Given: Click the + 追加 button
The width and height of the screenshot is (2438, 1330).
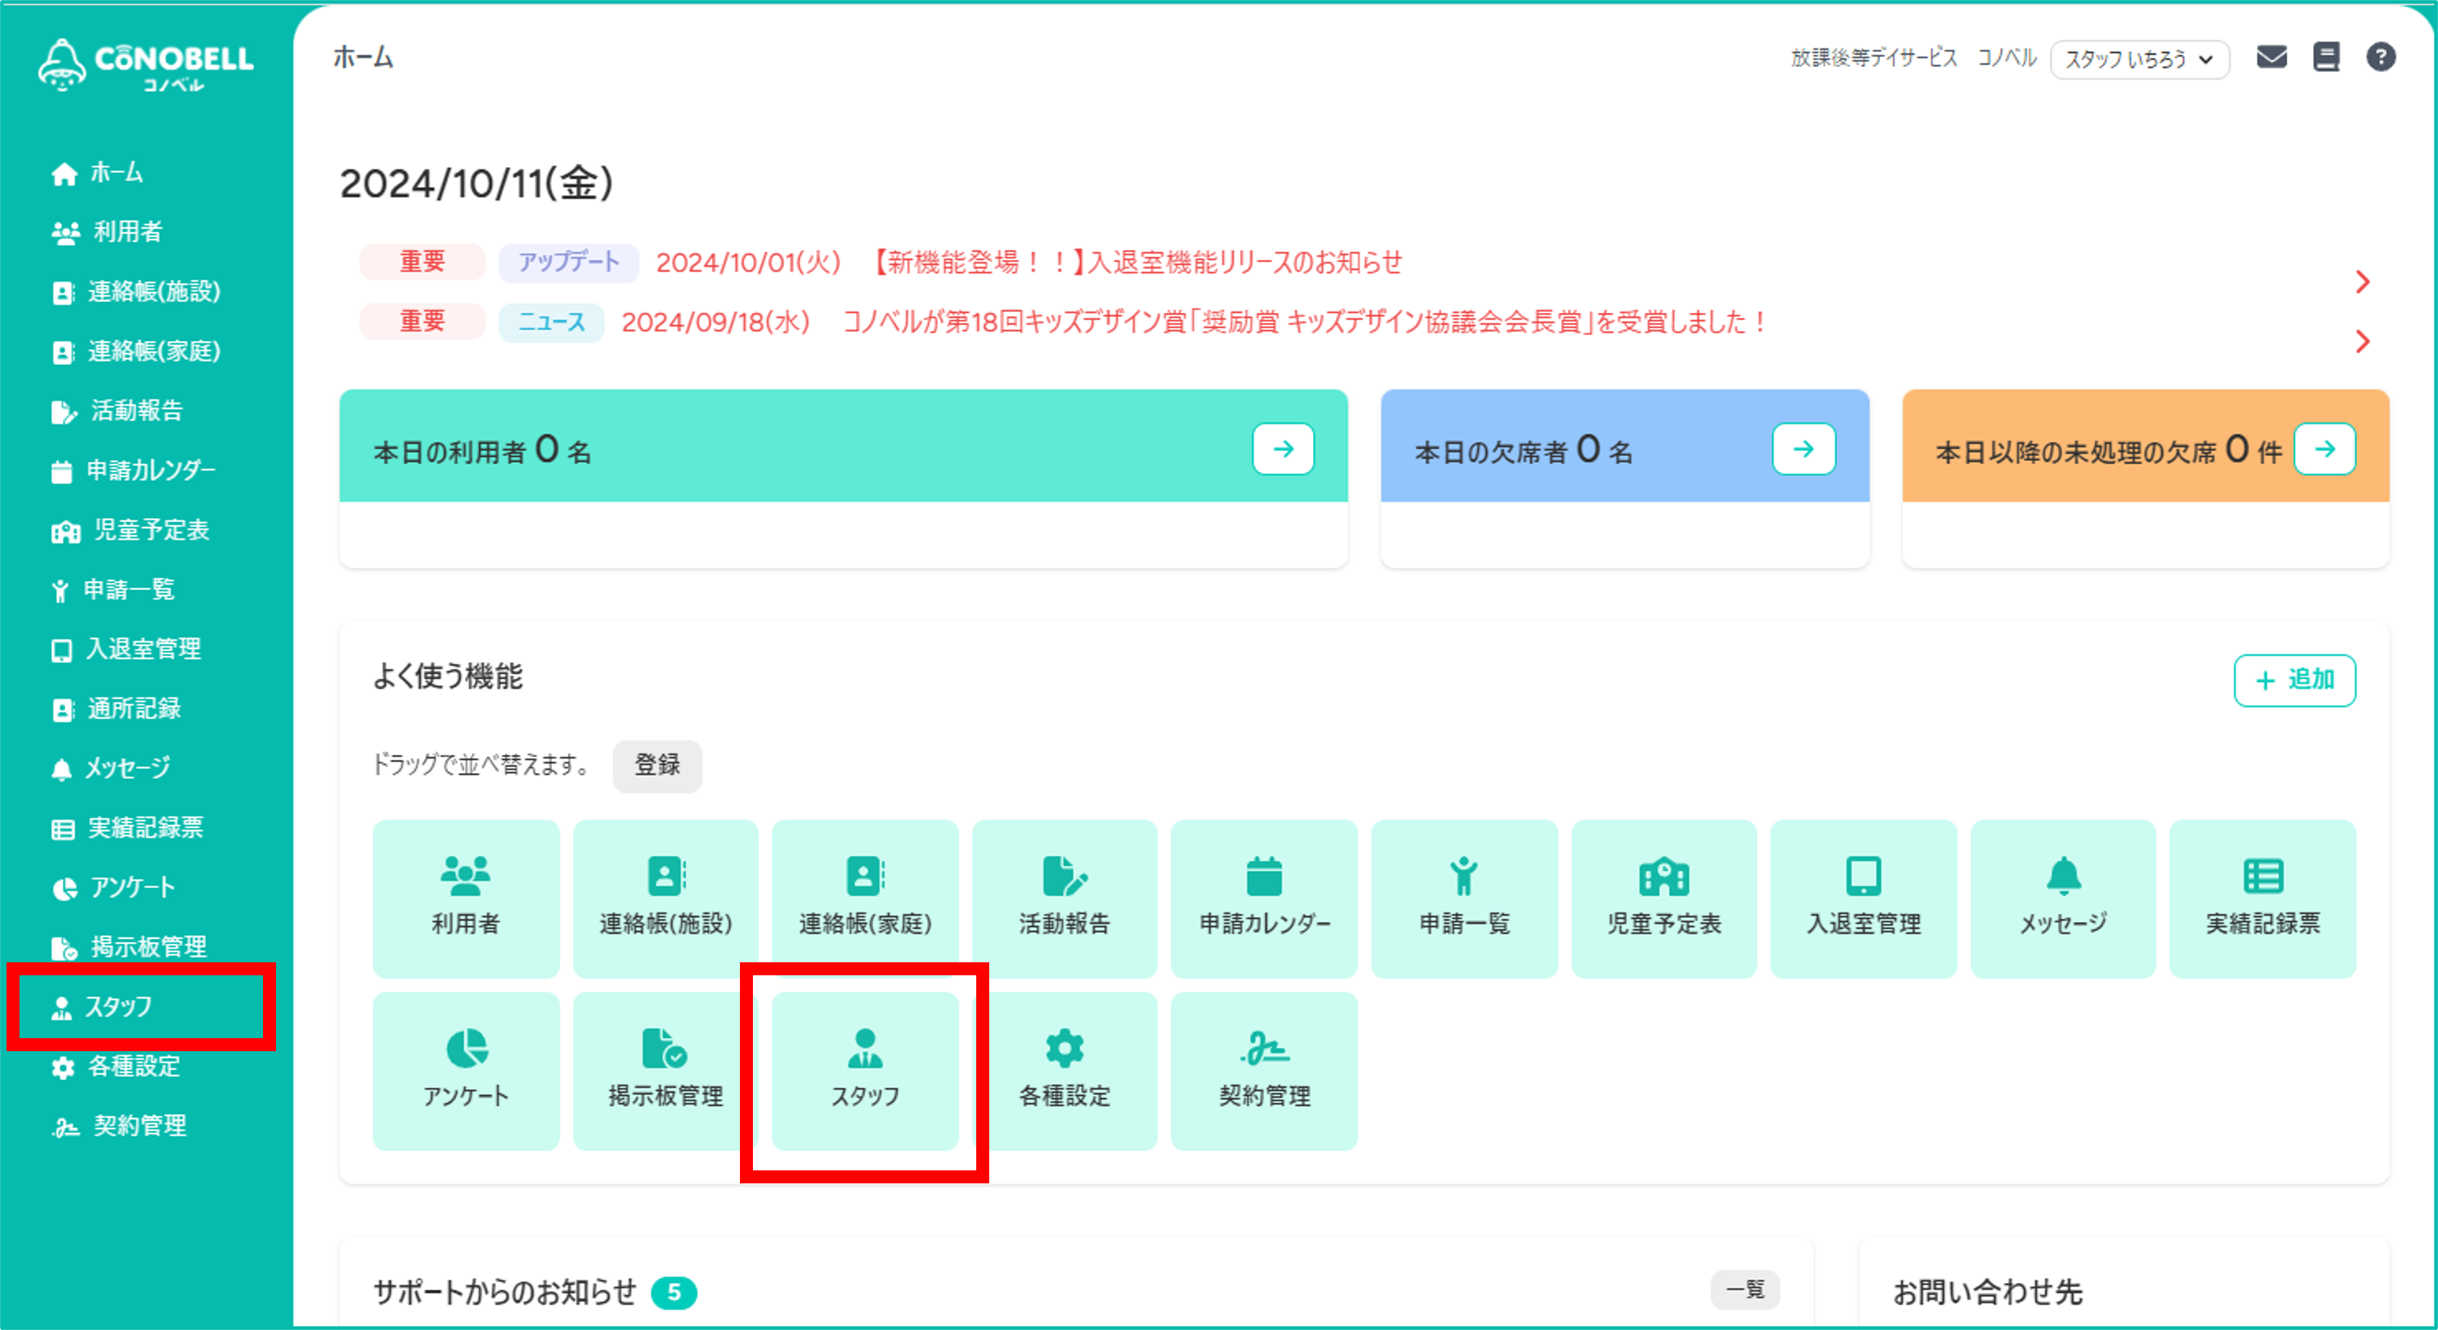Looking at the screenshot, I should coord(2294,680).
